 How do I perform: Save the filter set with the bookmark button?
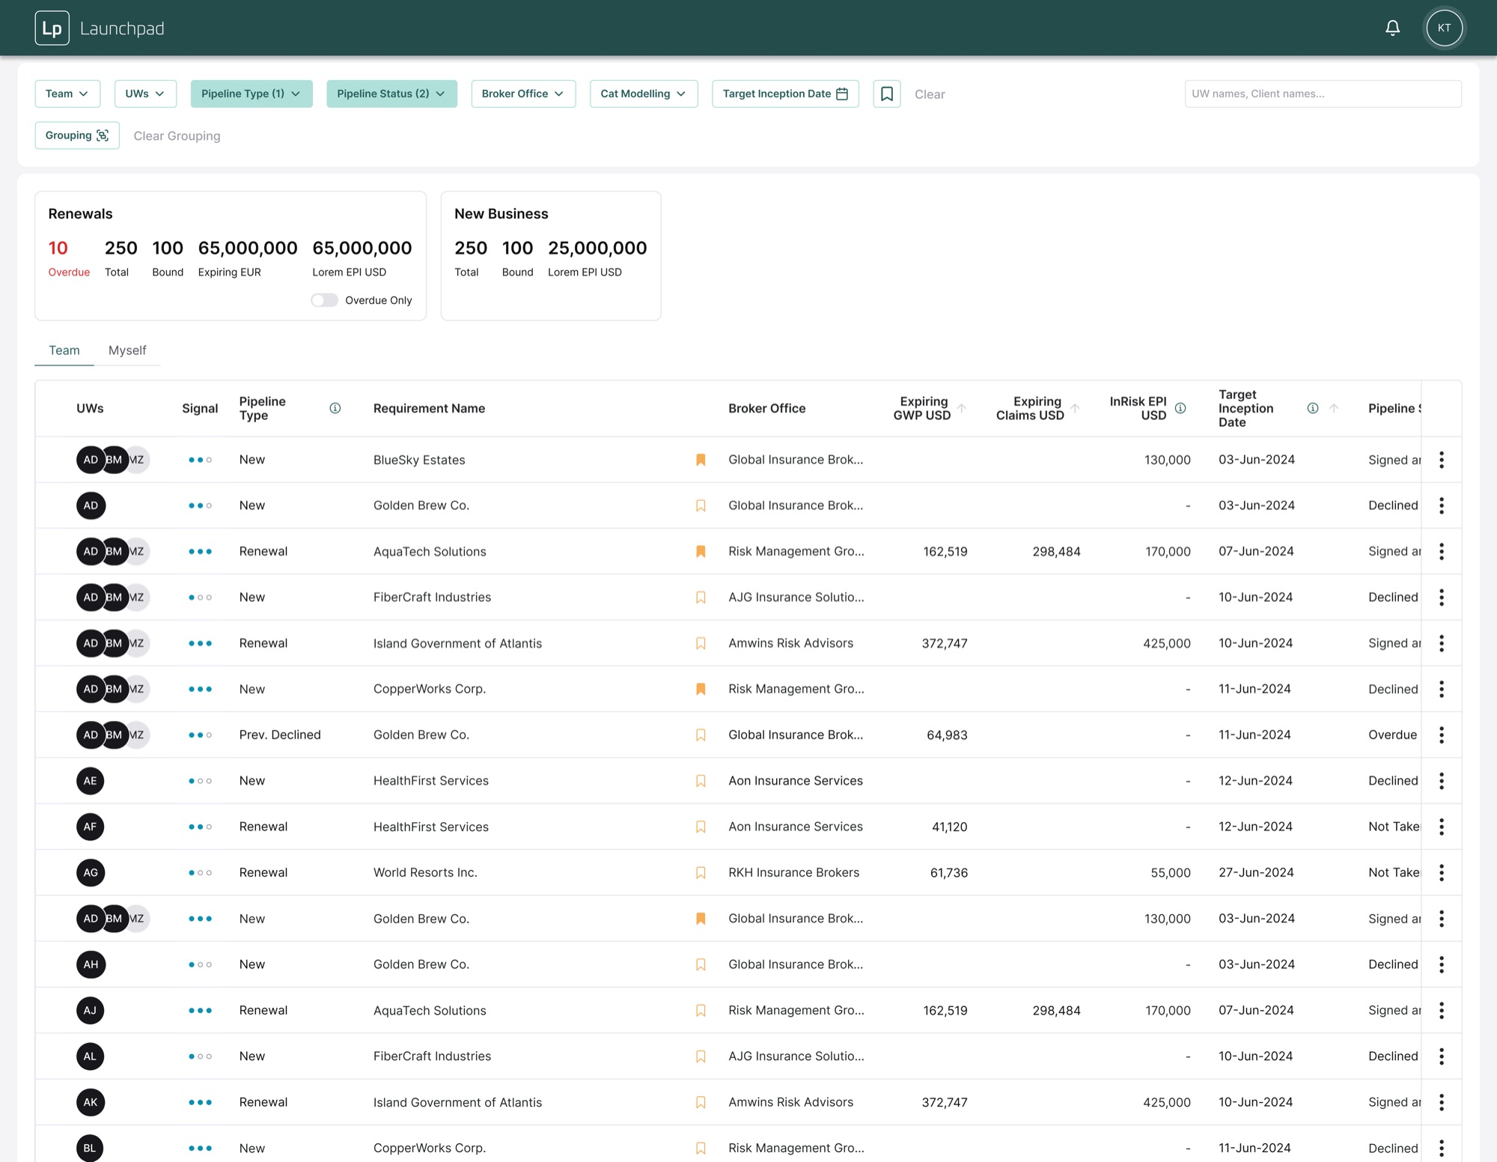point(886,94)
